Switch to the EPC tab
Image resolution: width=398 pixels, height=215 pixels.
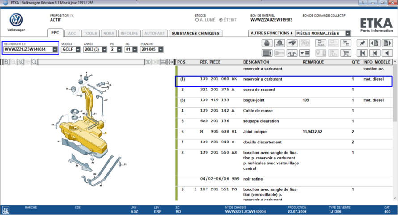pyautogui.click(x=55, y=33)
